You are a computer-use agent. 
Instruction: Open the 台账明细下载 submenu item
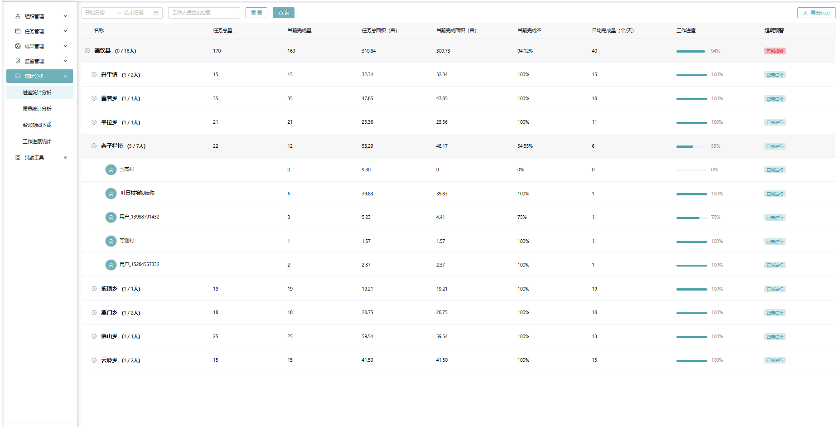point(37,125)
